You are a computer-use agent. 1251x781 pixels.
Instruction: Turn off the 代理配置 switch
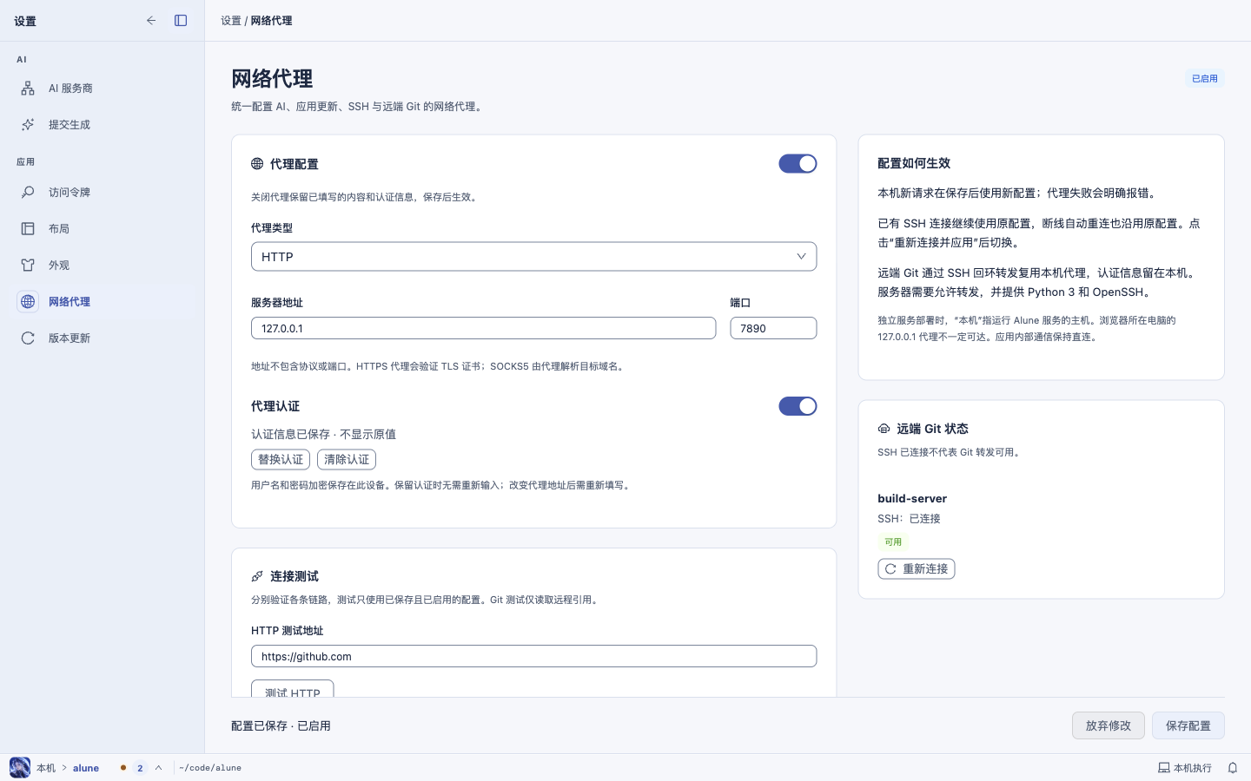pos(798,163)
